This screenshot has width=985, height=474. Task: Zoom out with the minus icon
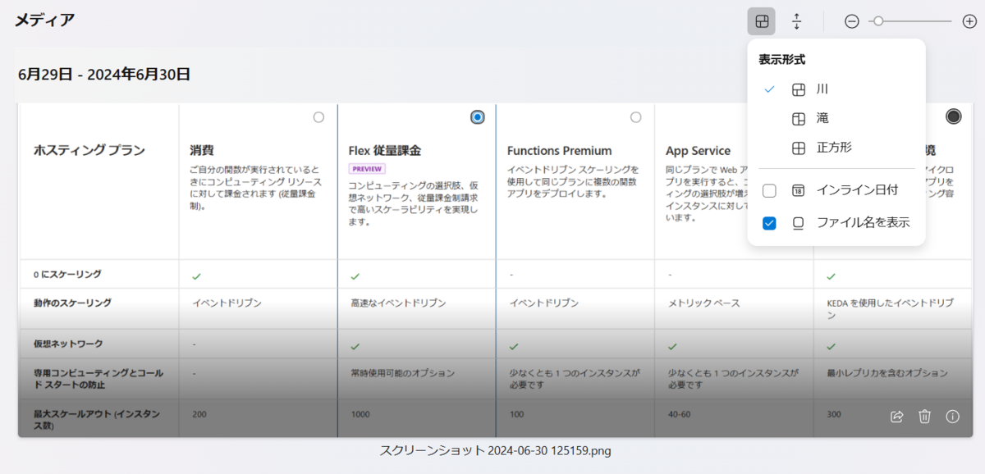[852, 21]
